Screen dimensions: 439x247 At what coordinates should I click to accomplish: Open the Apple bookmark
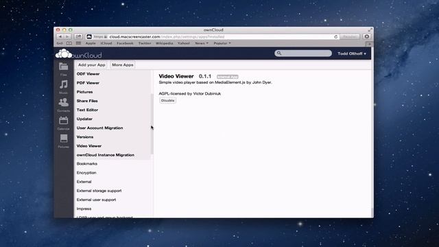pyautogui.click(x=91, y=43)
